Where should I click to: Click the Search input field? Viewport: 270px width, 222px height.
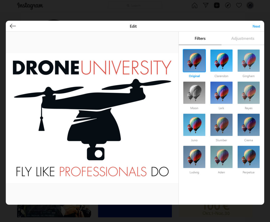click(x=135, y=6)
